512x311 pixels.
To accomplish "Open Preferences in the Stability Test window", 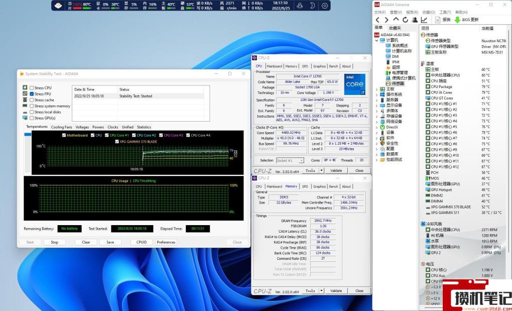I will point(166,242).
